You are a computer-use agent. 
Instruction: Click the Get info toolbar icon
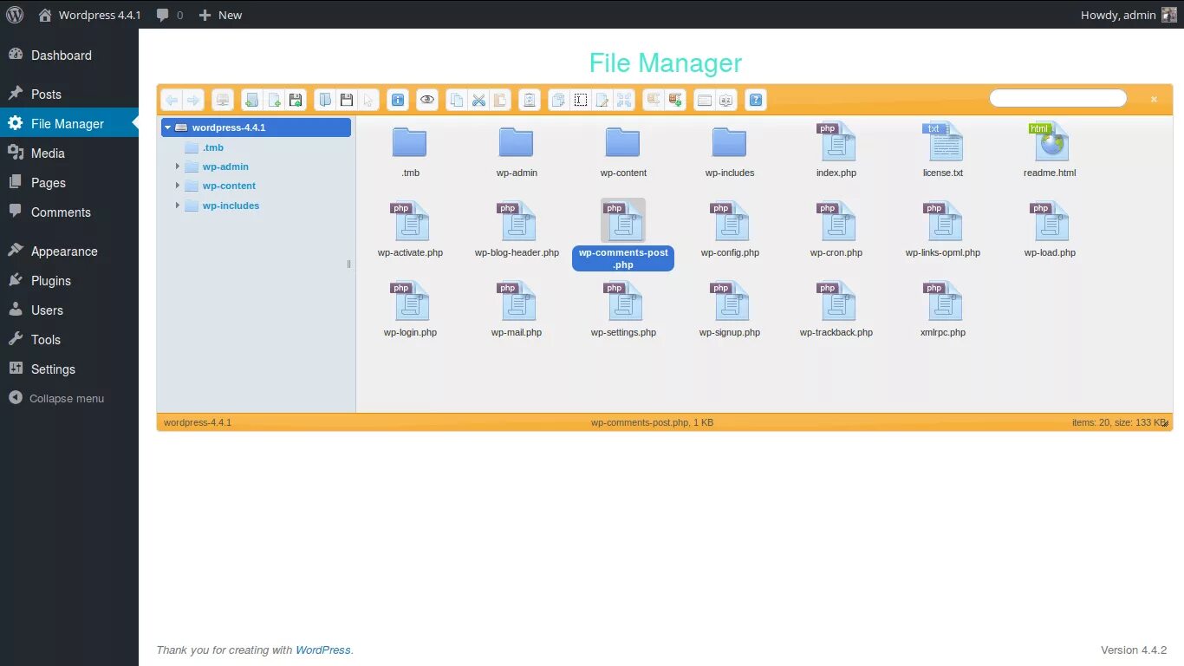click(398, 100)
